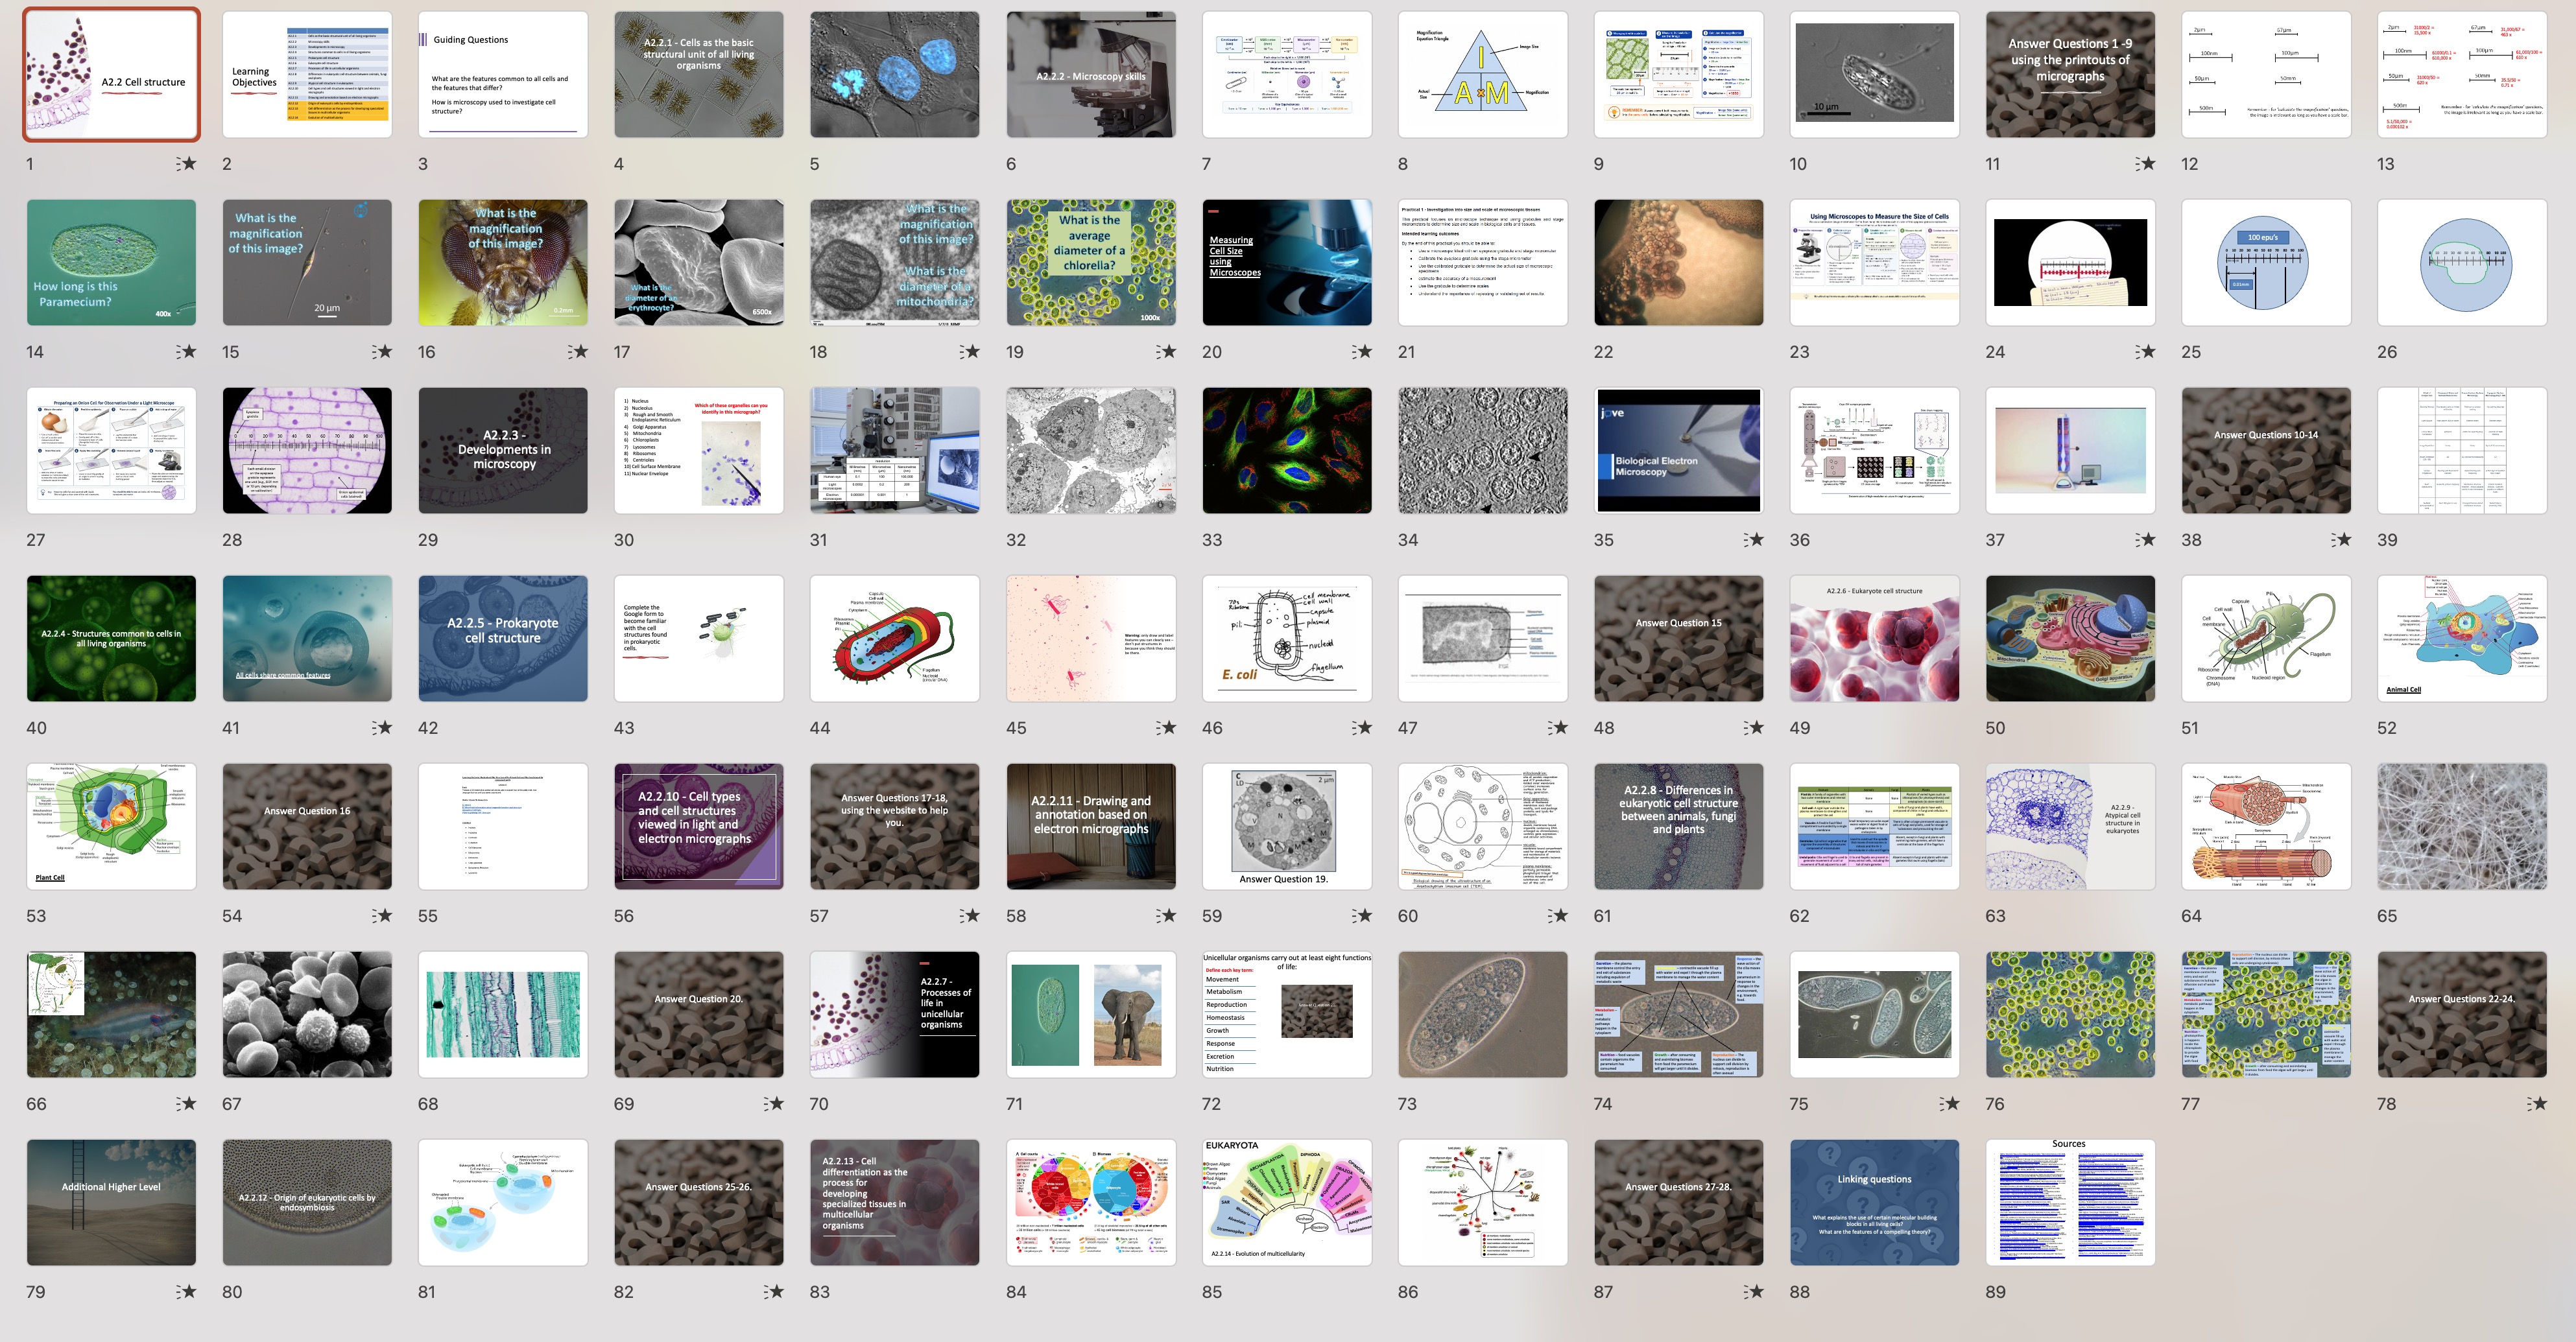
Task: Select the 'Biological Electron Microscopy' video slide
Action: click(1679, 451)
